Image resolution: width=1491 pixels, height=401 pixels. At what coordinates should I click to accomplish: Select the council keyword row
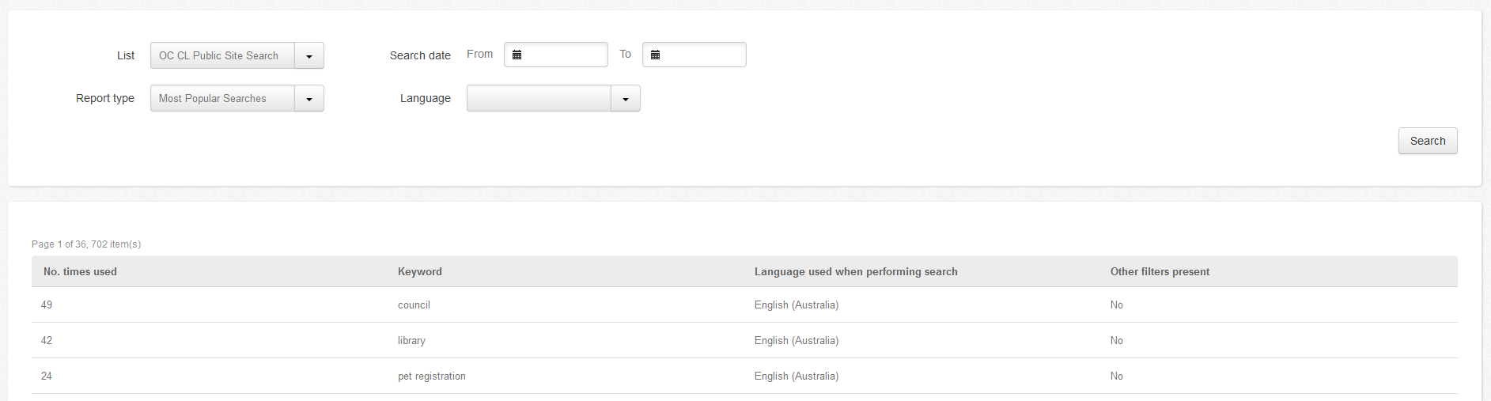pyautogui.click(x=414, y=305)
